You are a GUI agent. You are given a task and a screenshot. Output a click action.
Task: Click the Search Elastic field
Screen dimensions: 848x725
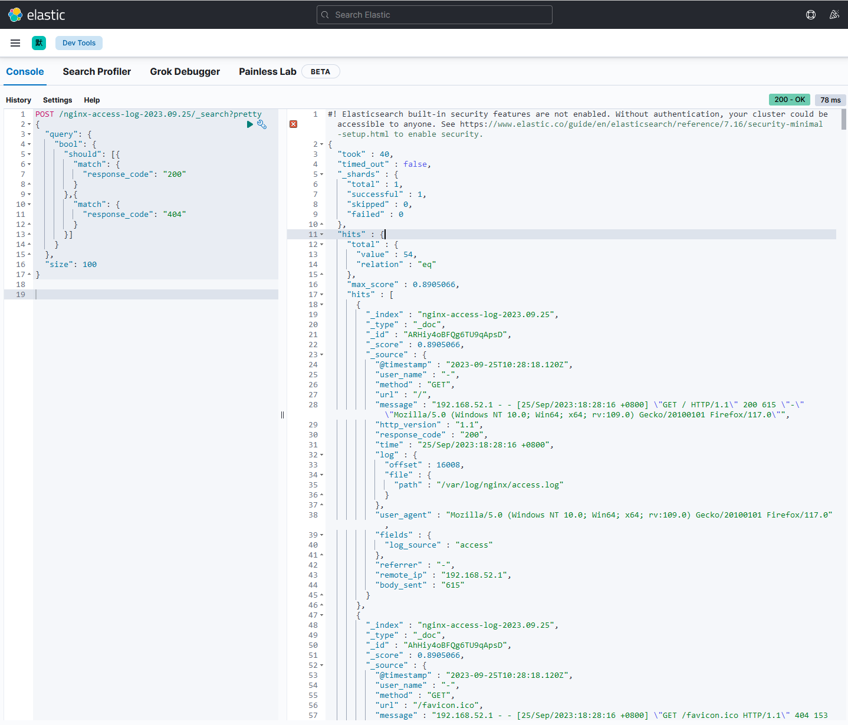click(x=435, y=15)
